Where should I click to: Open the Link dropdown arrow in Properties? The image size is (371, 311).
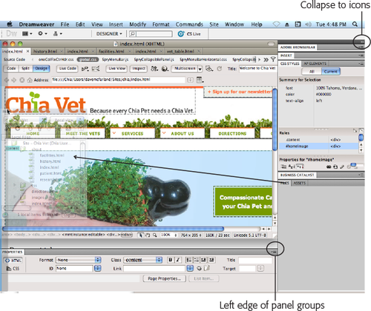[190, 268]
